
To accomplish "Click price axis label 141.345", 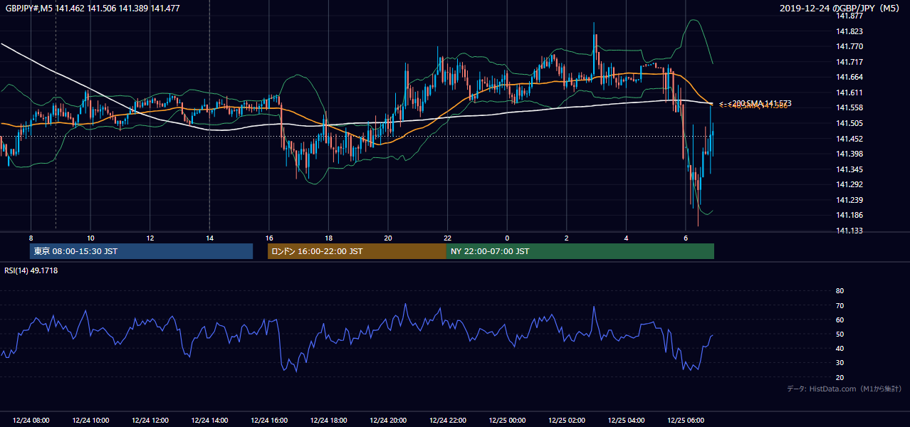I will click(849, 169).
